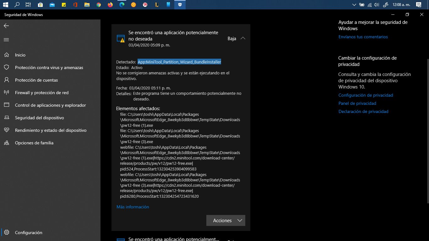This screenshot has height=241, width=429.
Task: Click Envíanos tus comentarios link
Action: click(363, 37)
